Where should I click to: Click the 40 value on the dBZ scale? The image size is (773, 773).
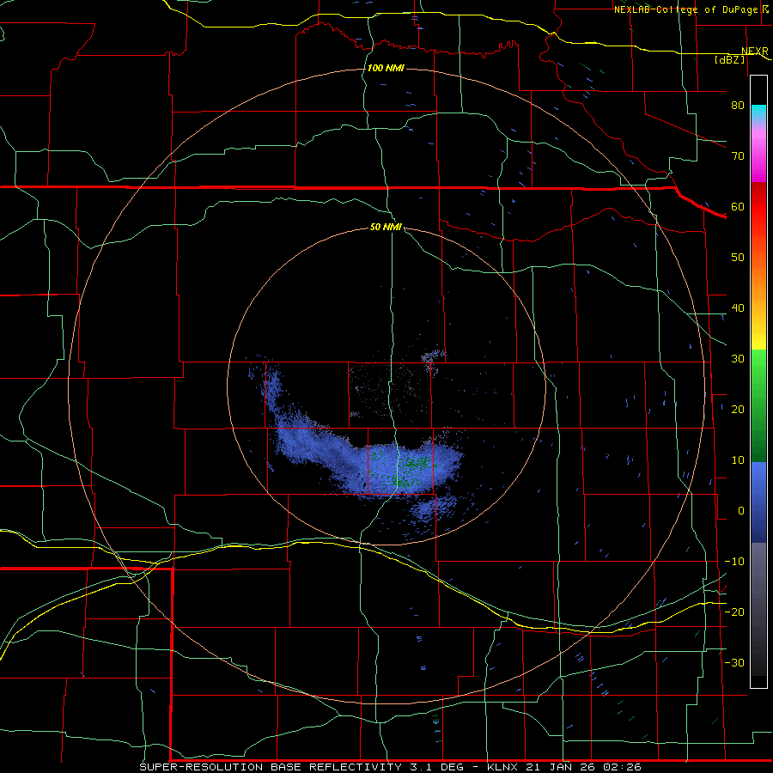[x=738, y=308]
